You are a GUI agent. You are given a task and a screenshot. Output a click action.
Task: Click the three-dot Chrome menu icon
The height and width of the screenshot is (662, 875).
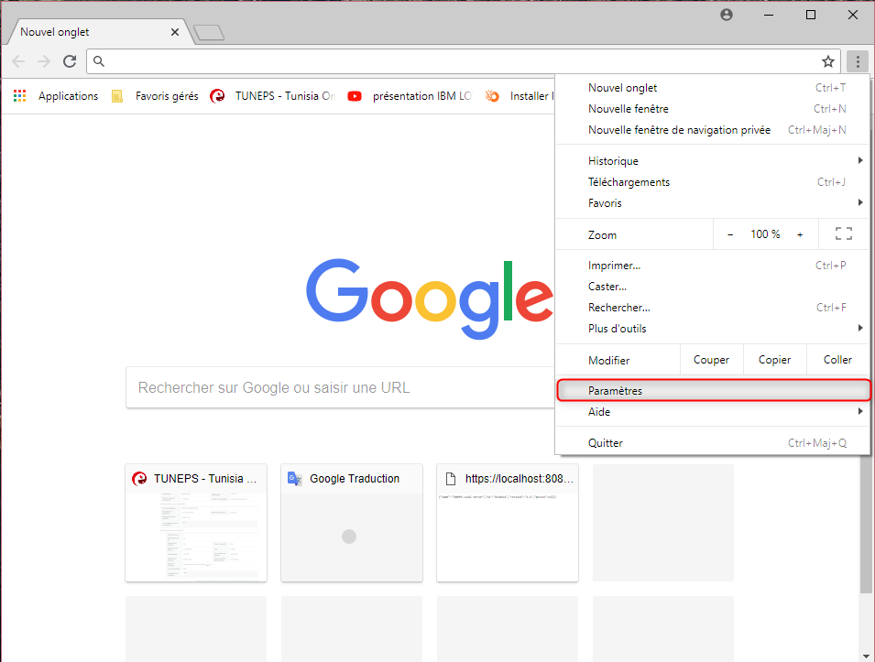858,61
